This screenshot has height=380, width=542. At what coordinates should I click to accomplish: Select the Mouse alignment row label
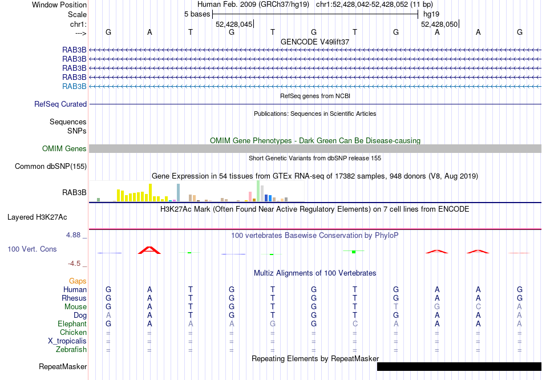point(75,307)
